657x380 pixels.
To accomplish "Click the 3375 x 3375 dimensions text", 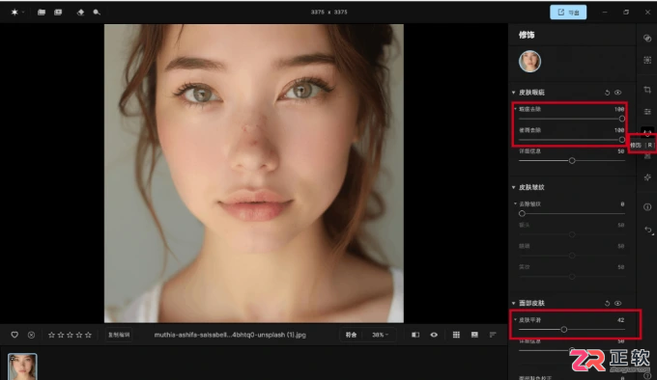I will (328, 13).
